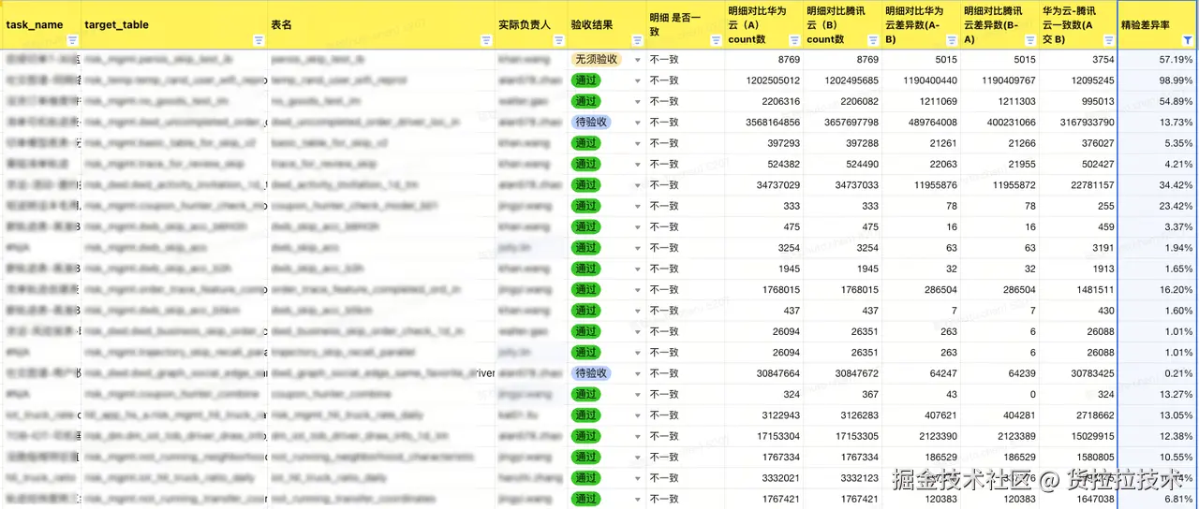Viewport: 1199px width, 509px height.
Task: Select the cell containing 34737033
Action: pyautogui.click(x=842, y=185)
